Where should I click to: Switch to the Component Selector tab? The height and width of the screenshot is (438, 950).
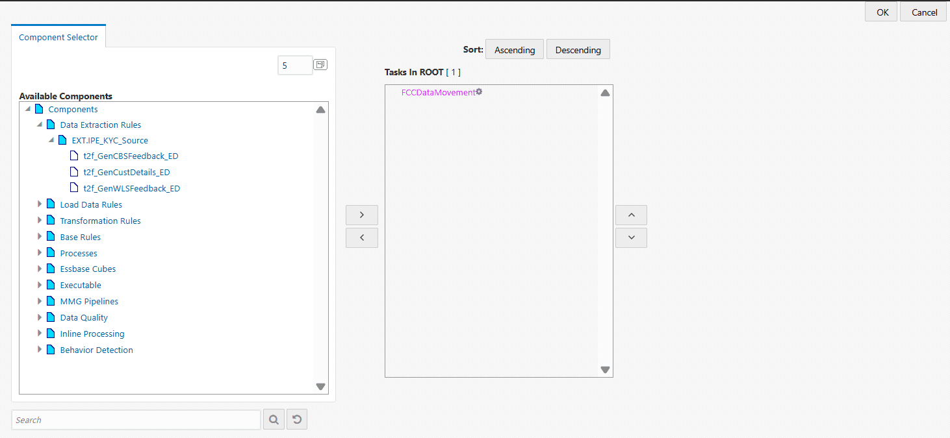point(58,37)
